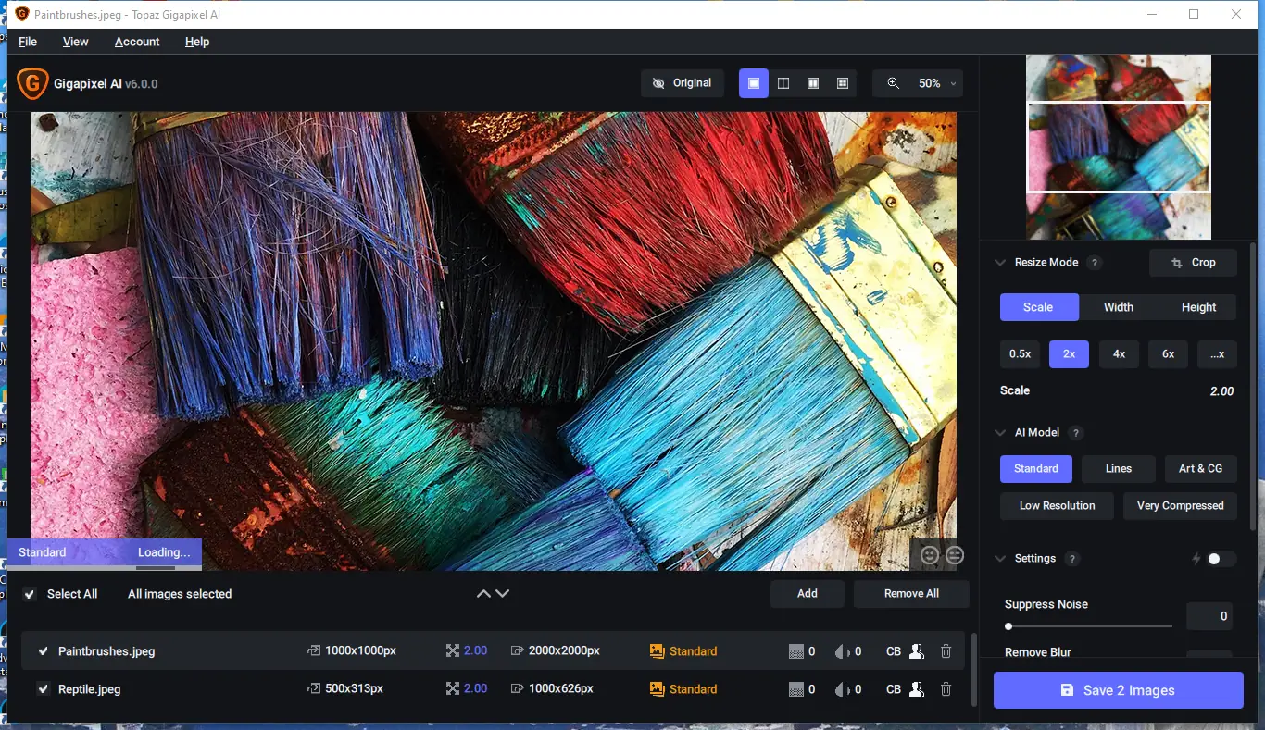Image resolution: width=1265 pixels, height=730 pixels.
Task: Click the face recovery icon for Reptile.jpeg
Action: click(x=916, y=689)
